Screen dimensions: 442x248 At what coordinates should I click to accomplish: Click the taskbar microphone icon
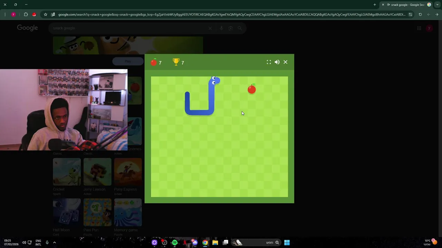point(47,242)
